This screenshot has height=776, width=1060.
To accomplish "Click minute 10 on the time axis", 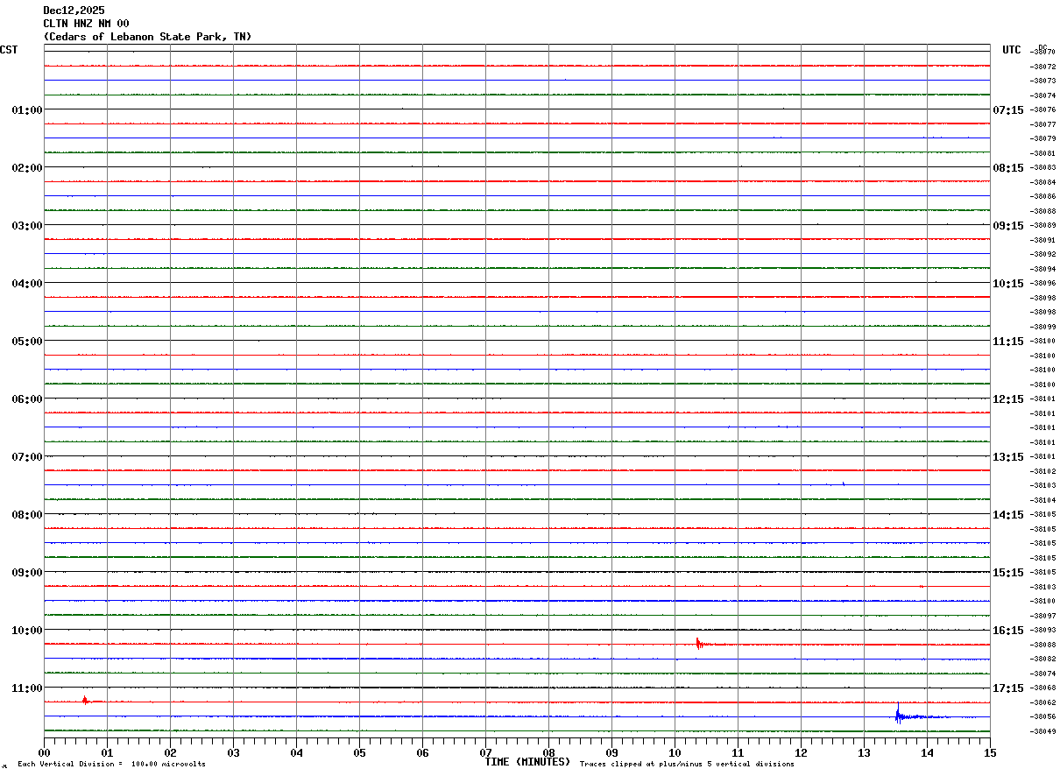I will (675, 751).
